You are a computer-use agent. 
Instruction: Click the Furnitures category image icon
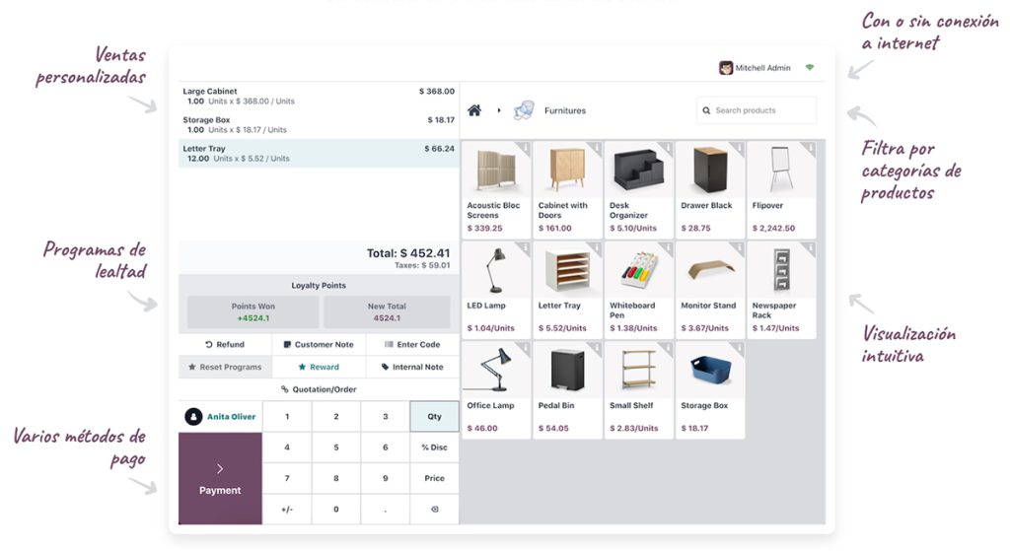[524, 110]
